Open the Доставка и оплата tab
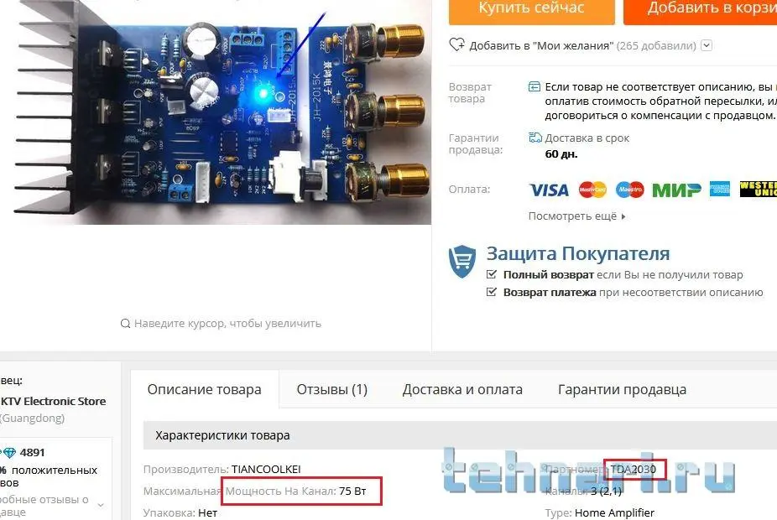The image size is (777, 520). [x=462, y=389]
